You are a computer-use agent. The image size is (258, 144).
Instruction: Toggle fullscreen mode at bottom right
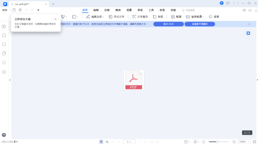254,142
